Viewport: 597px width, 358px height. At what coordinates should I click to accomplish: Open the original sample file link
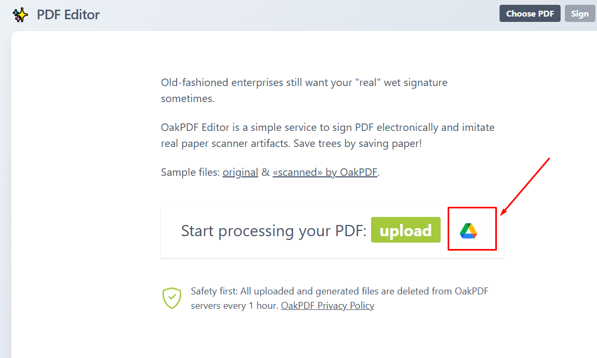(x=240, y=172)
